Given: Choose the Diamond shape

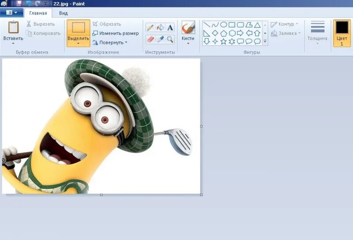Looking at the screenshot, I should [215, 33].
